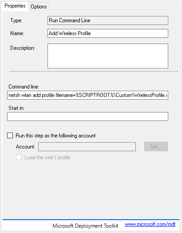Select the Properties tab
The height and width of the screenshot is (233, 182).
[15, 6]
